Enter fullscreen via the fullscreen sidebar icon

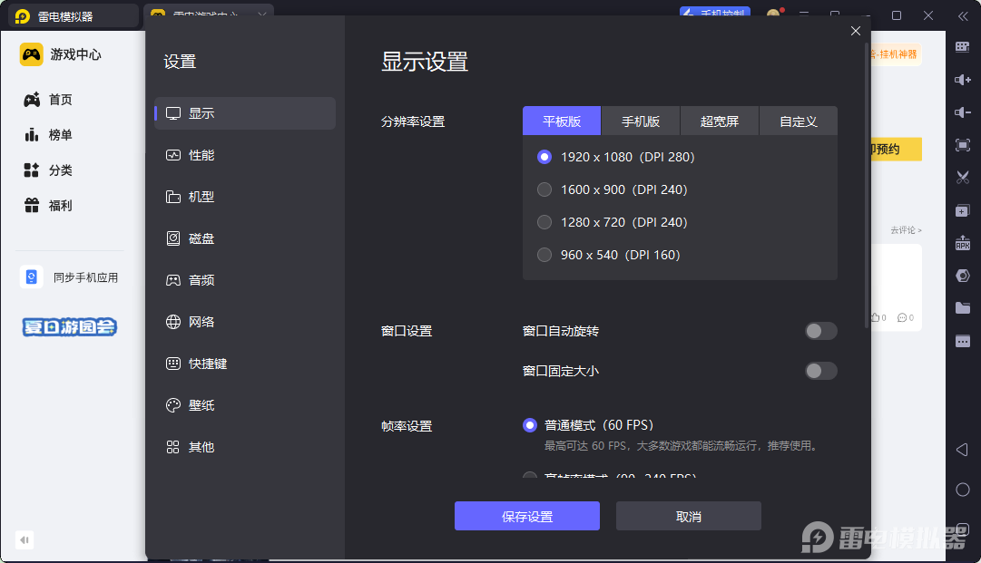click(963, 144)
